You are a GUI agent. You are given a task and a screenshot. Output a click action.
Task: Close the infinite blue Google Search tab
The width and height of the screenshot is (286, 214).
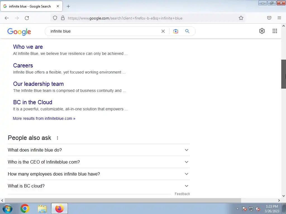58,6
